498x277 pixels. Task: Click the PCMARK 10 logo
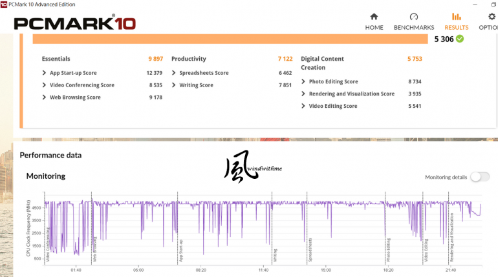tap(75, 23)
